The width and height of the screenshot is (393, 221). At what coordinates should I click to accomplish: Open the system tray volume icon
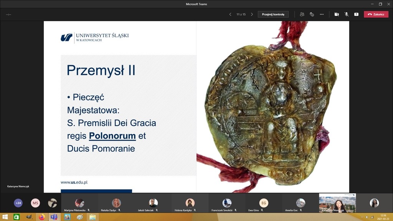point(367,217)
